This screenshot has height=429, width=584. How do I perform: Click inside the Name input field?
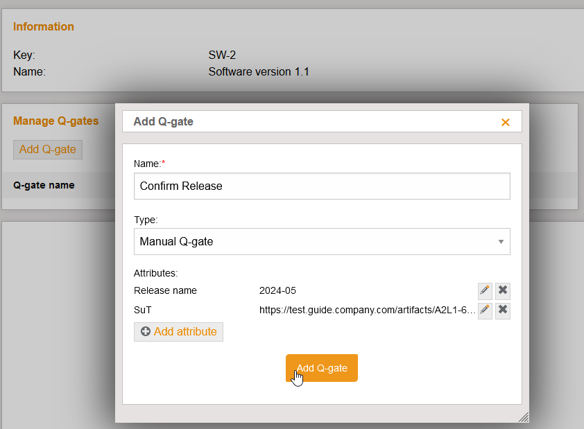click(x=321, y=186)
